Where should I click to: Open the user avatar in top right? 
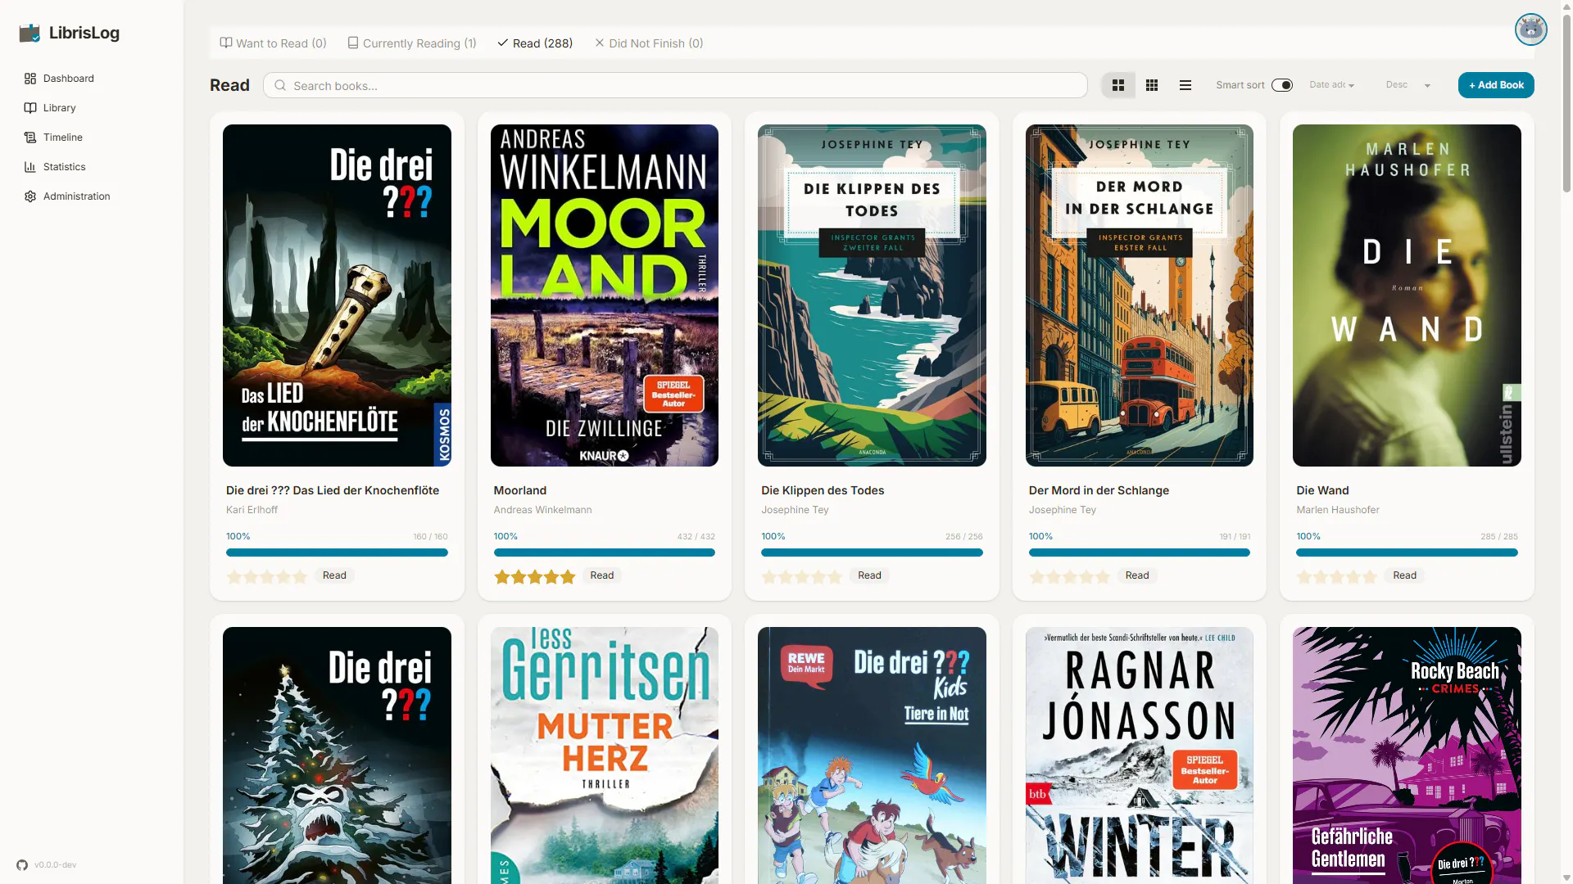tap(1530, 29)
